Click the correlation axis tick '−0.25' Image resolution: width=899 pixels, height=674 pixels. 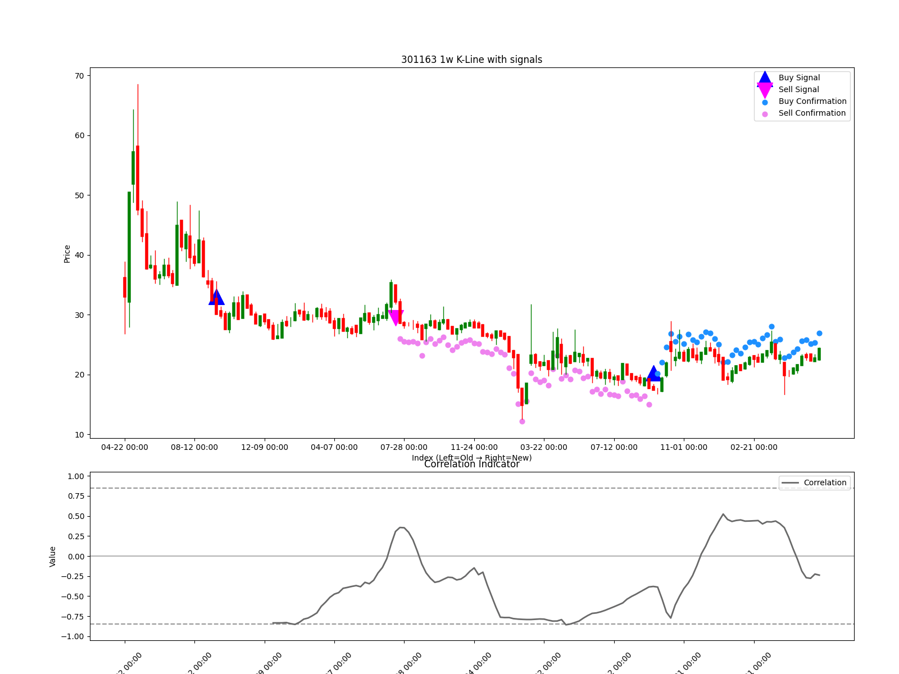pyautogui.click(x=72, y=576)
